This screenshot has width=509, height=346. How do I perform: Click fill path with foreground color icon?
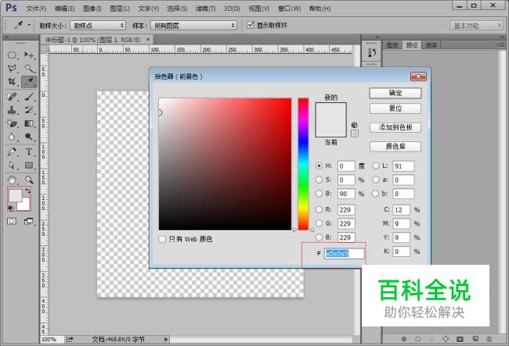point(404,339)
